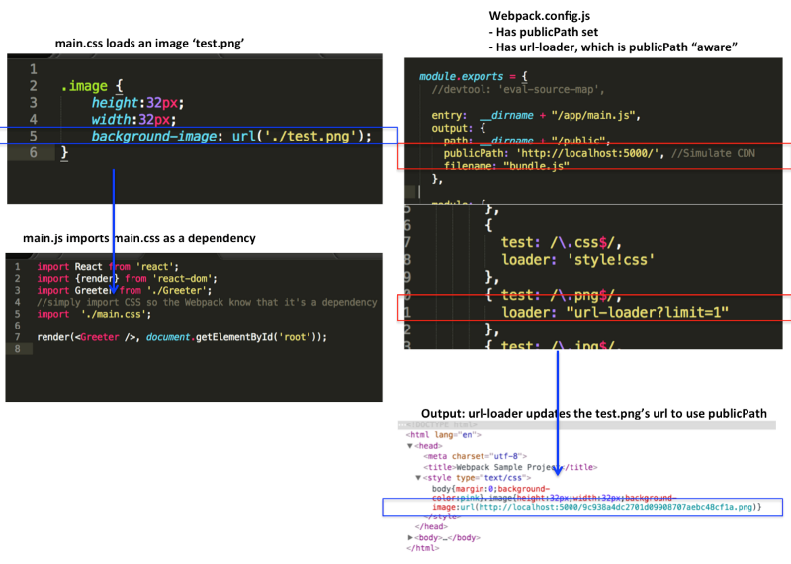Image resolution: width=791 pixels, height=564 pixels.
Task: Click the caption 'main.js imports main.css as a dependency'
Action: click(x=139, y=238)
